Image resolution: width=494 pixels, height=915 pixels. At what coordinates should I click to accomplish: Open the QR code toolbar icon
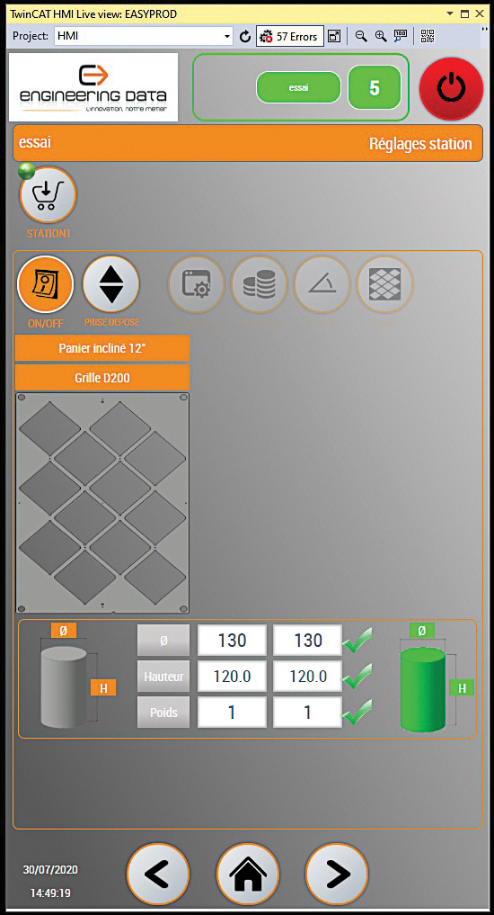[428, 36]
